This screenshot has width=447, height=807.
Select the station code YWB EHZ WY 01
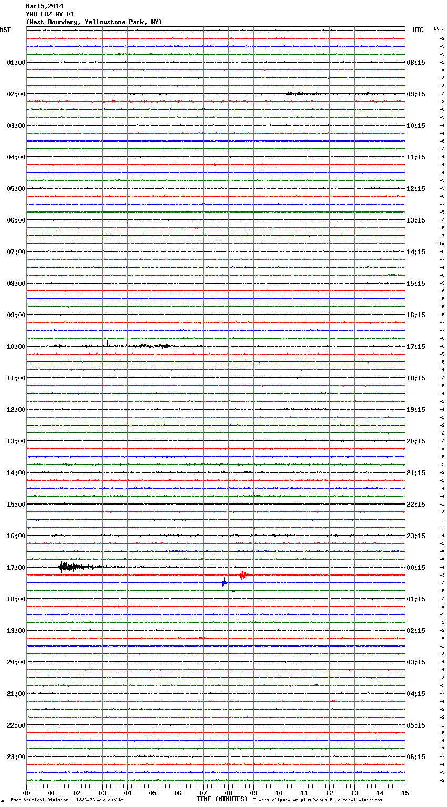click(50, 14)
